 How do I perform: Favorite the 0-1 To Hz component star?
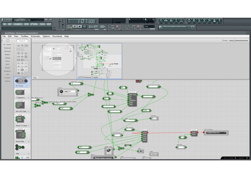[x=29, y=78]
